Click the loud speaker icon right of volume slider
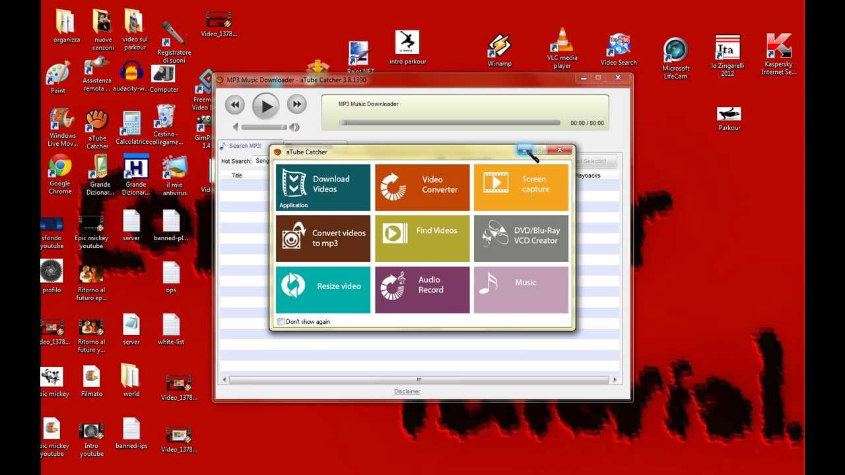Image resolution: width=845 pixels, height=475 pixels. click(x=294, y=127)
